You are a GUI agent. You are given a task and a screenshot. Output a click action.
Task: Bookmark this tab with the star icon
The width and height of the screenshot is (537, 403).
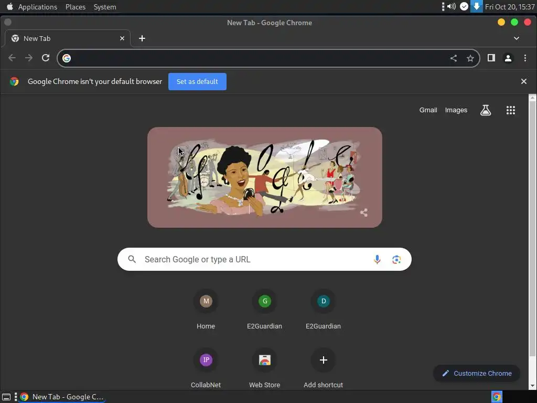[470, 58]
